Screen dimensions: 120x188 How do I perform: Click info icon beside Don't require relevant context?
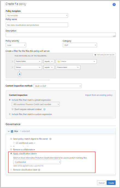coord(45,109)
